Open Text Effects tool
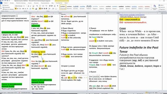Image resolution: width=167 pixels, height=94 pixels. pos(30,9)
